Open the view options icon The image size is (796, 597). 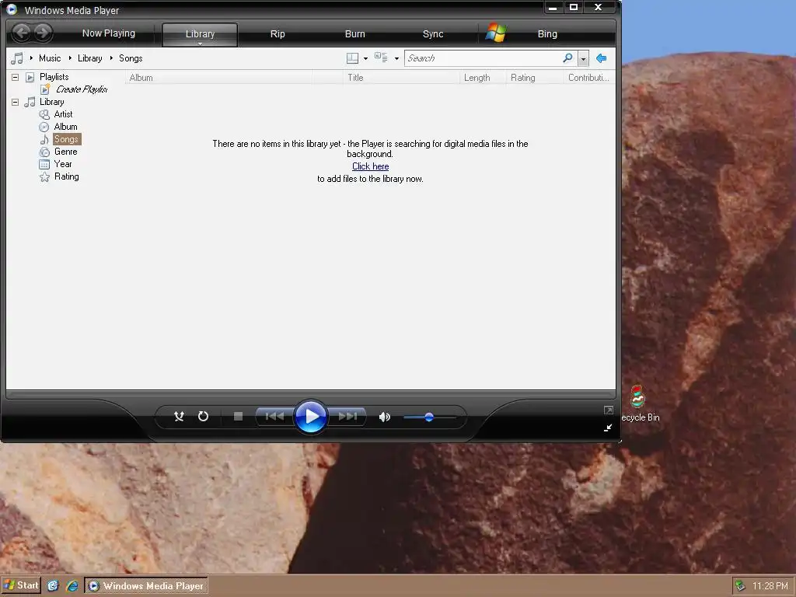point(381,58)
